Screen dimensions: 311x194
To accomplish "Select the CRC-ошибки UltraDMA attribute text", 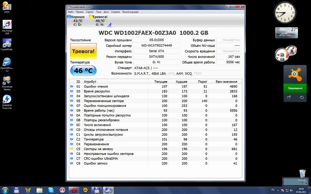I will click(x=101, y=159).
